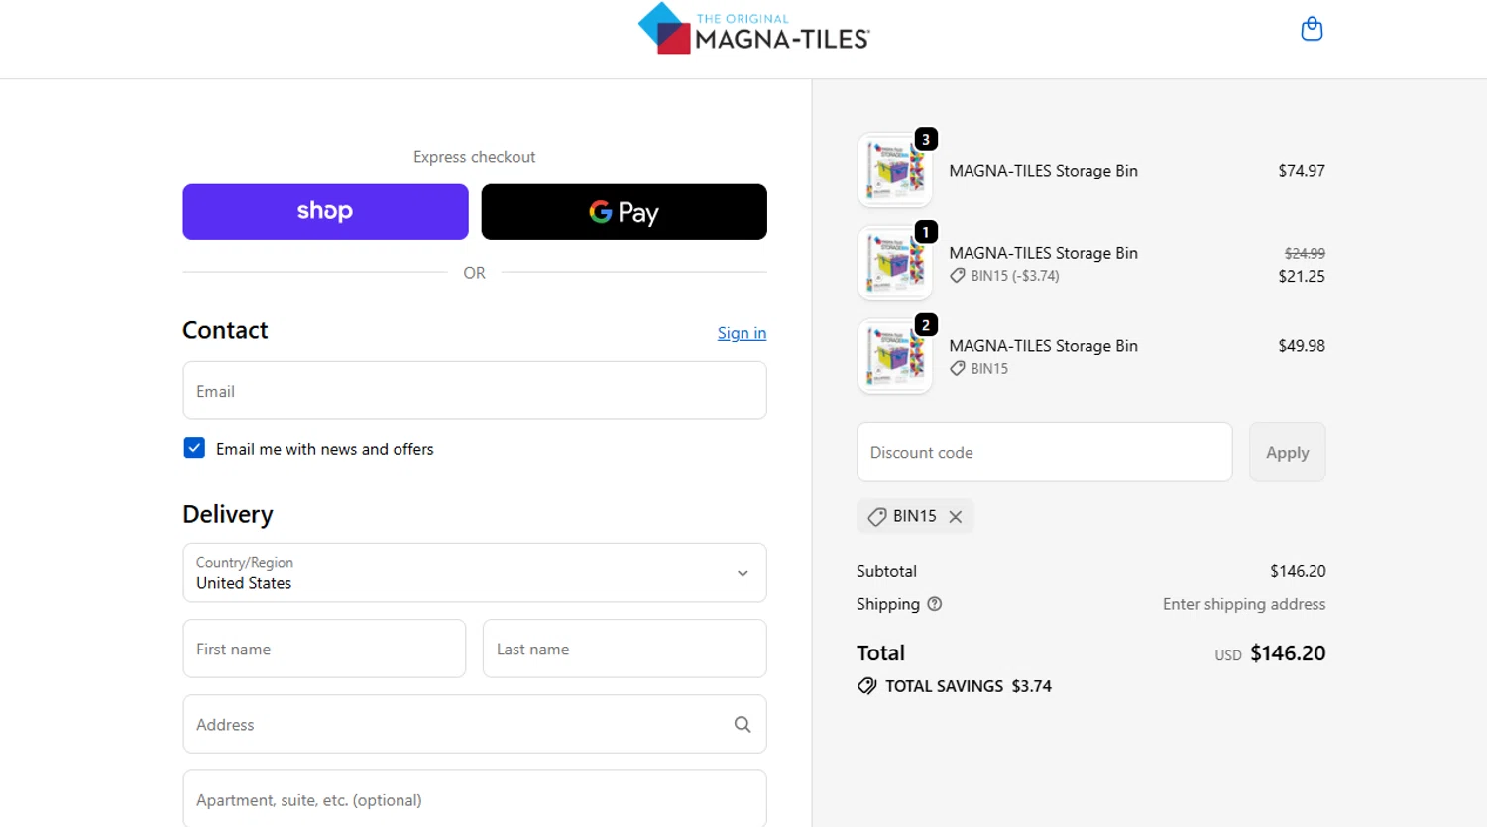Click the Enter shipping address text
Image resolution: width=1487 pixels, height=827 pixels.
point(1244,604)
